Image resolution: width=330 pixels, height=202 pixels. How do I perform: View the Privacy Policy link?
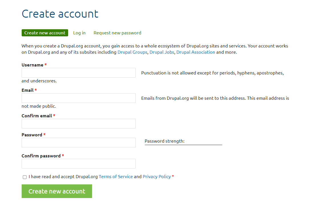[157, 176]
